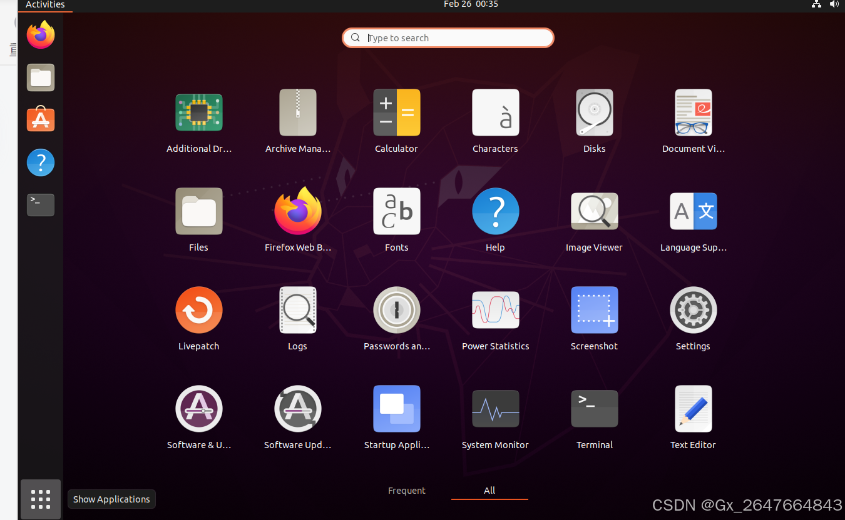Launch System Monitor

(495, 409)
